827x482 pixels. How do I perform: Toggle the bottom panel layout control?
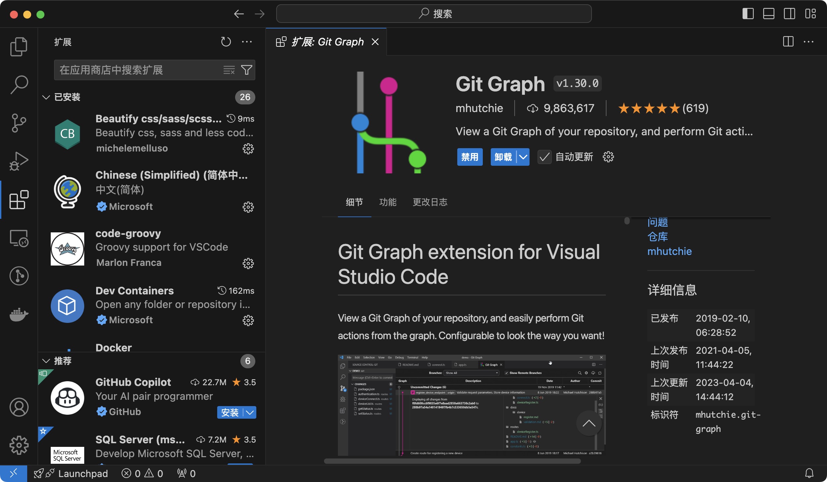[769, 14]
